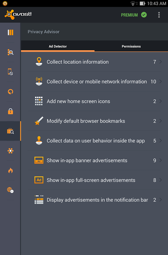
Task: Select the Ad Detector tab
Action: [58, 46]
